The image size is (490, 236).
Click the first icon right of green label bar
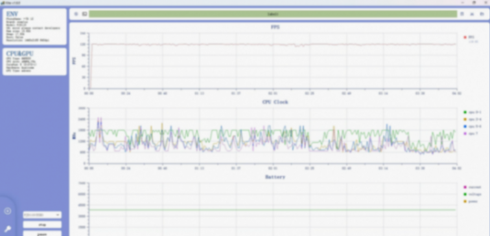coord(462,14)
